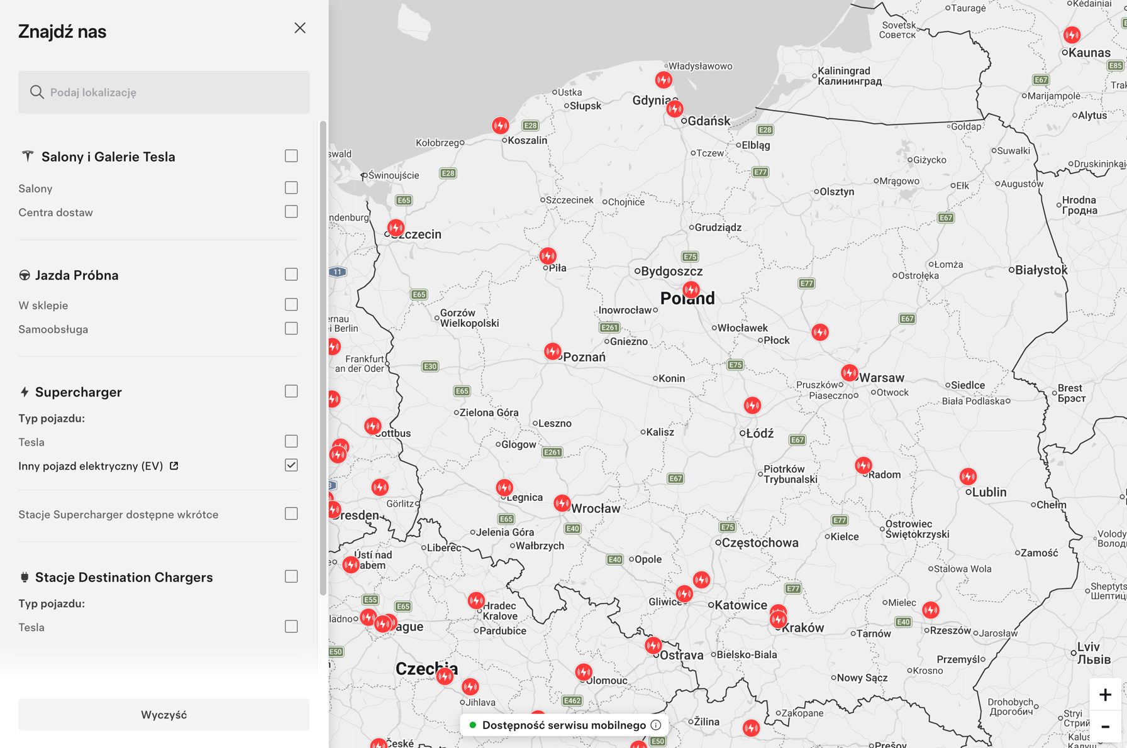Open Dostępność serwisu mobilnego info icon
This screenshot has width=1127, height=748.
pyautogui.click(x=656, y=725)
